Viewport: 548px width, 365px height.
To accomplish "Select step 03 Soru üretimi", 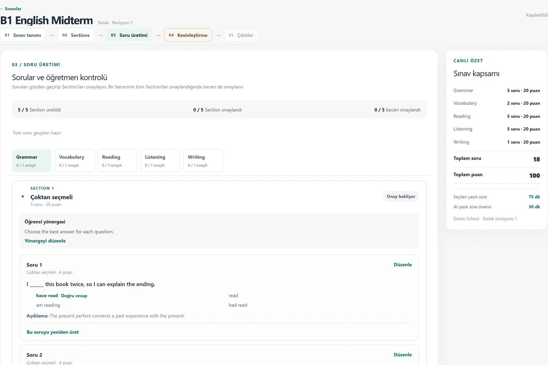I will pos(129,35).
